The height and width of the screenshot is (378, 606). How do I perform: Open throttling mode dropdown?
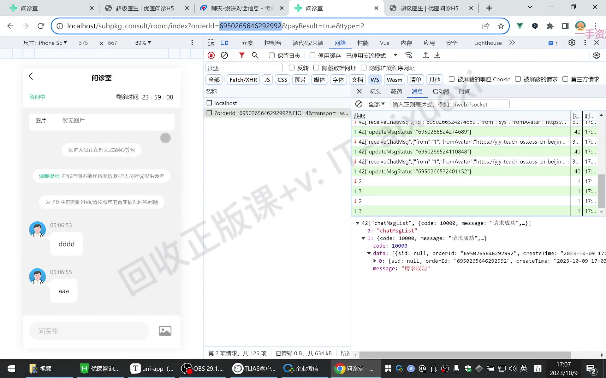372,56
